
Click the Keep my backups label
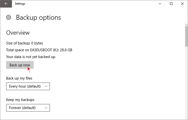(x=20, y=100)
